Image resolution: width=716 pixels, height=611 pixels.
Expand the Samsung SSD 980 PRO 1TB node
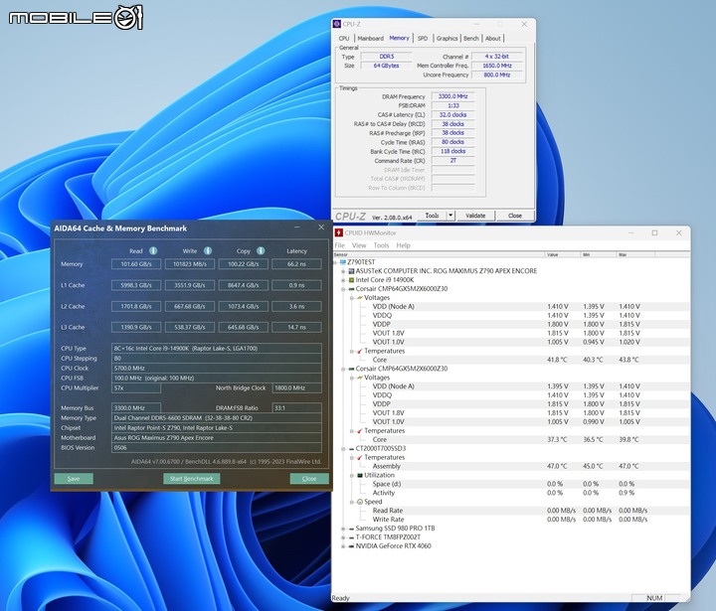point(343,529)
